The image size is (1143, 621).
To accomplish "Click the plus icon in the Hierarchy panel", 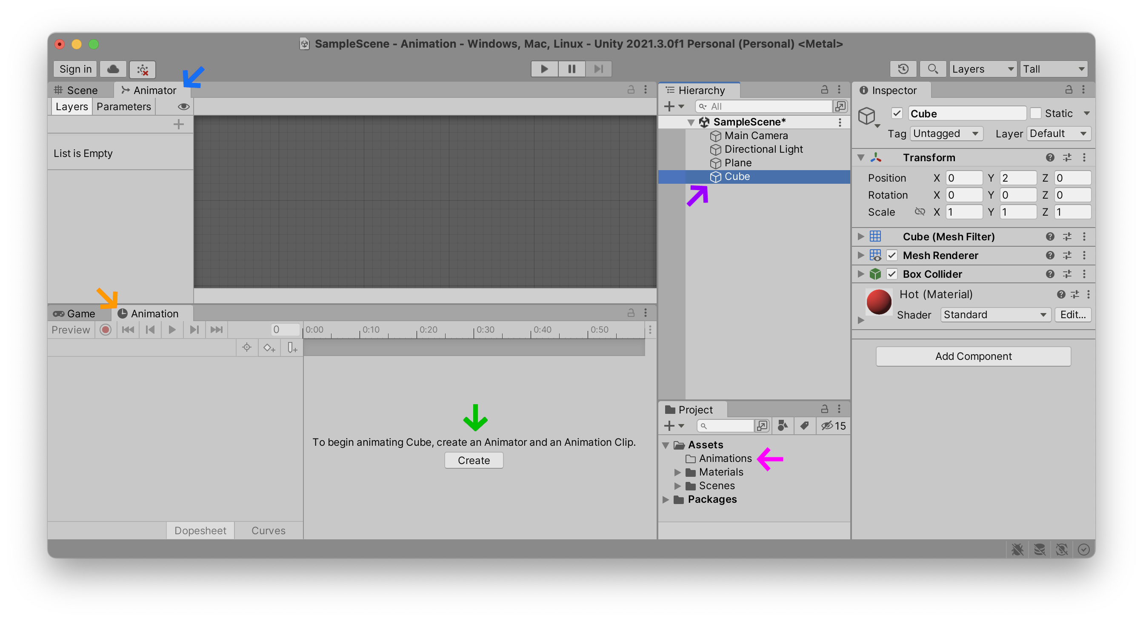I will (x=669, y=106).
